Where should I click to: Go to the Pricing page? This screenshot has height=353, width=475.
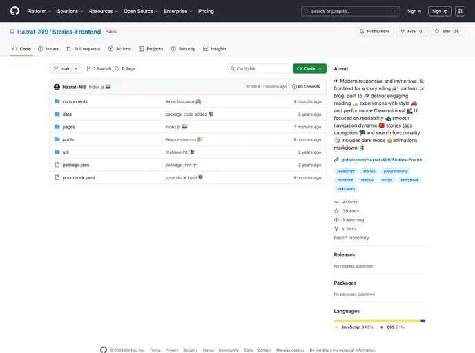click(x=206, y=11)
